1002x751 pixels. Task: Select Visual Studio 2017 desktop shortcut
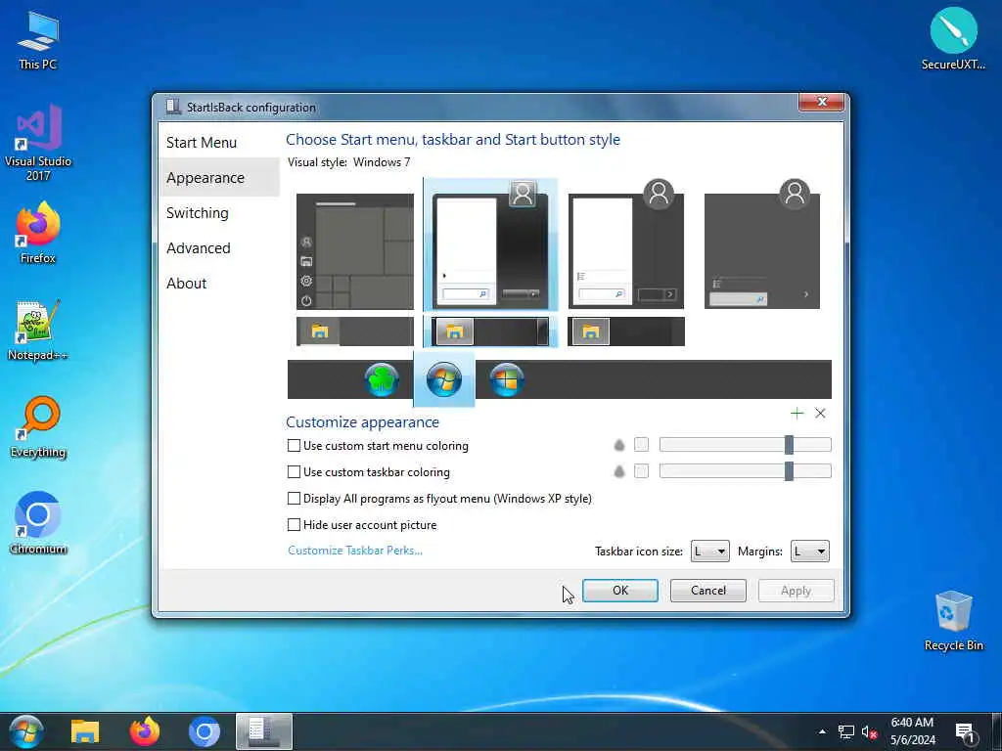pos(38,143)
